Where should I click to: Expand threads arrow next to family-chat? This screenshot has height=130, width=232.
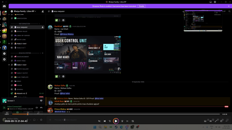pyautogui.click(x=9, y=65)
